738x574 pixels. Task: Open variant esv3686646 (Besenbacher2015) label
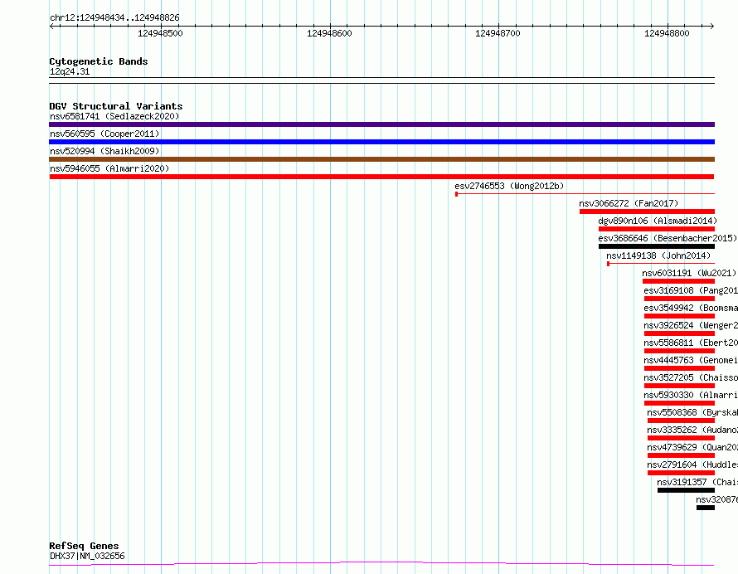click(668, 238)
